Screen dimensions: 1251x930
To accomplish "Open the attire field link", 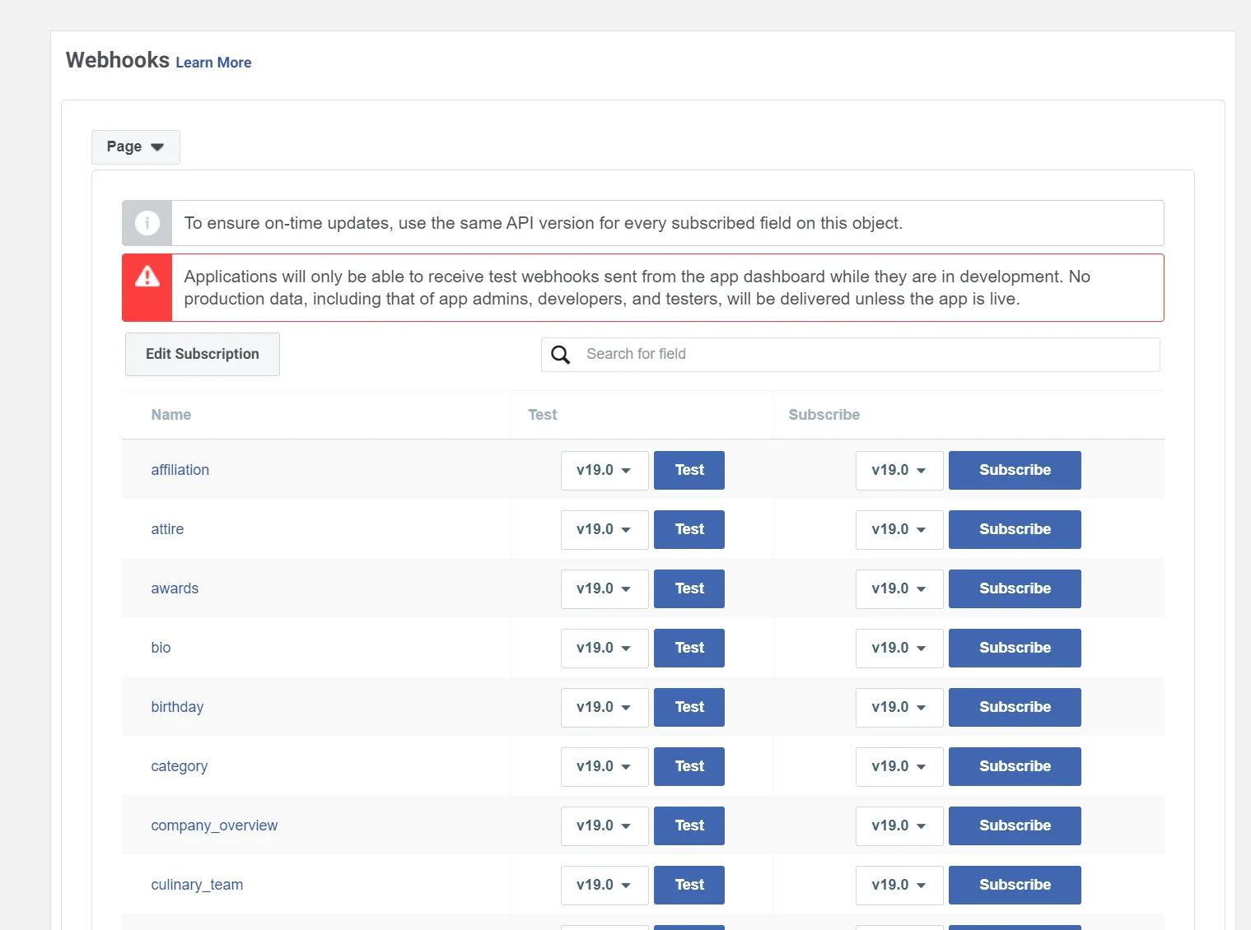I will tap(167, 529).
